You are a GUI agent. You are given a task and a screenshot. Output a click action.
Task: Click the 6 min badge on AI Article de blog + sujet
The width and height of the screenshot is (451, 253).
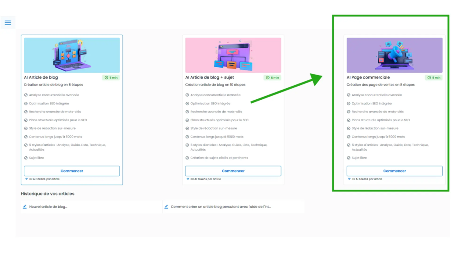pos(272,78)
